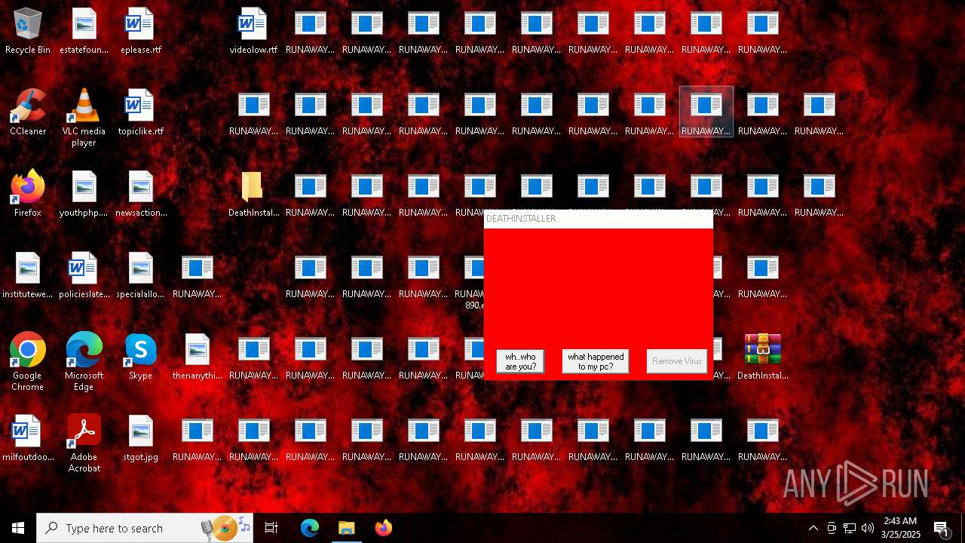Select the videolow.rtf document
The width and height of the screenshot is (965, 543).
pos(253,32)
